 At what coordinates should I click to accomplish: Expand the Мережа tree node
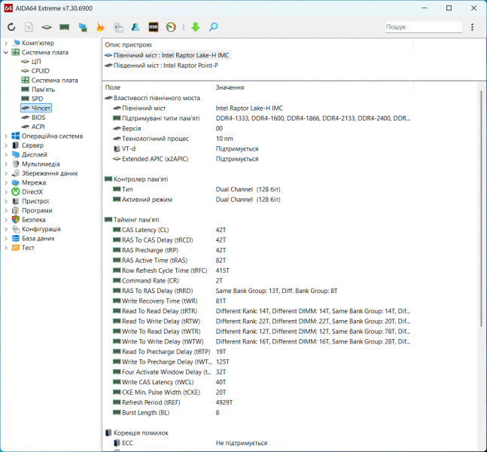(6, 182)
